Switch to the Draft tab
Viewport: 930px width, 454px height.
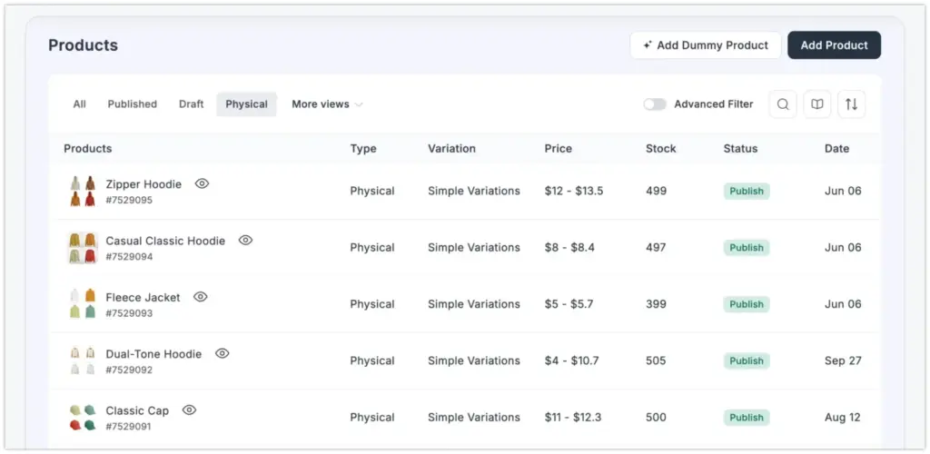191,104
